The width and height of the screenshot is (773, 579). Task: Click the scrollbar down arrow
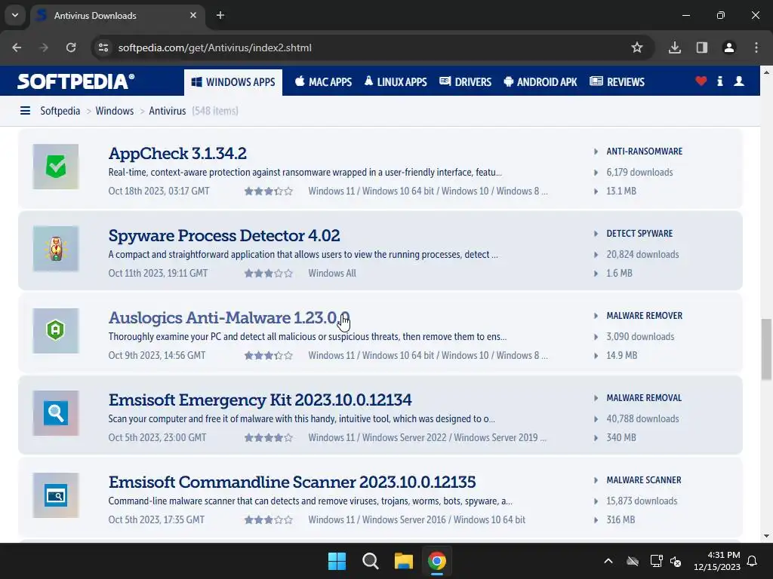click(x=766, y=536)
